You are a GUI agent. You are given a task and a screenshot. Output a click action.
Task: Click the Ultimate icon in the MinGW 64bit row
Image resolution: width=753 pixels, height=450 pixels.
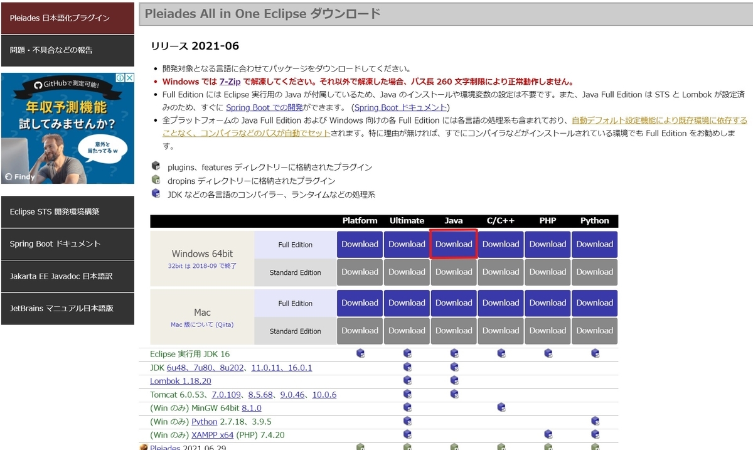coord(407,408)
